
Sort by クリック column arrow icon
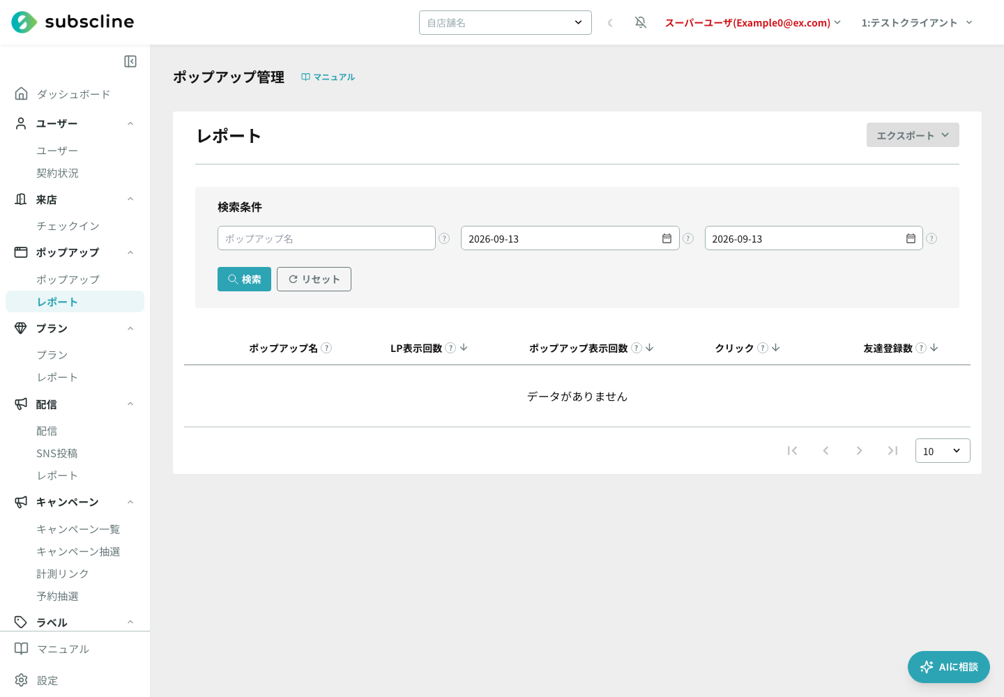click(775, 347)
